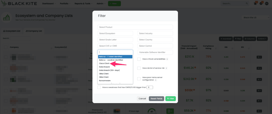
Task: Cancel the Filter dialog
Action: (x=142, y=99)
